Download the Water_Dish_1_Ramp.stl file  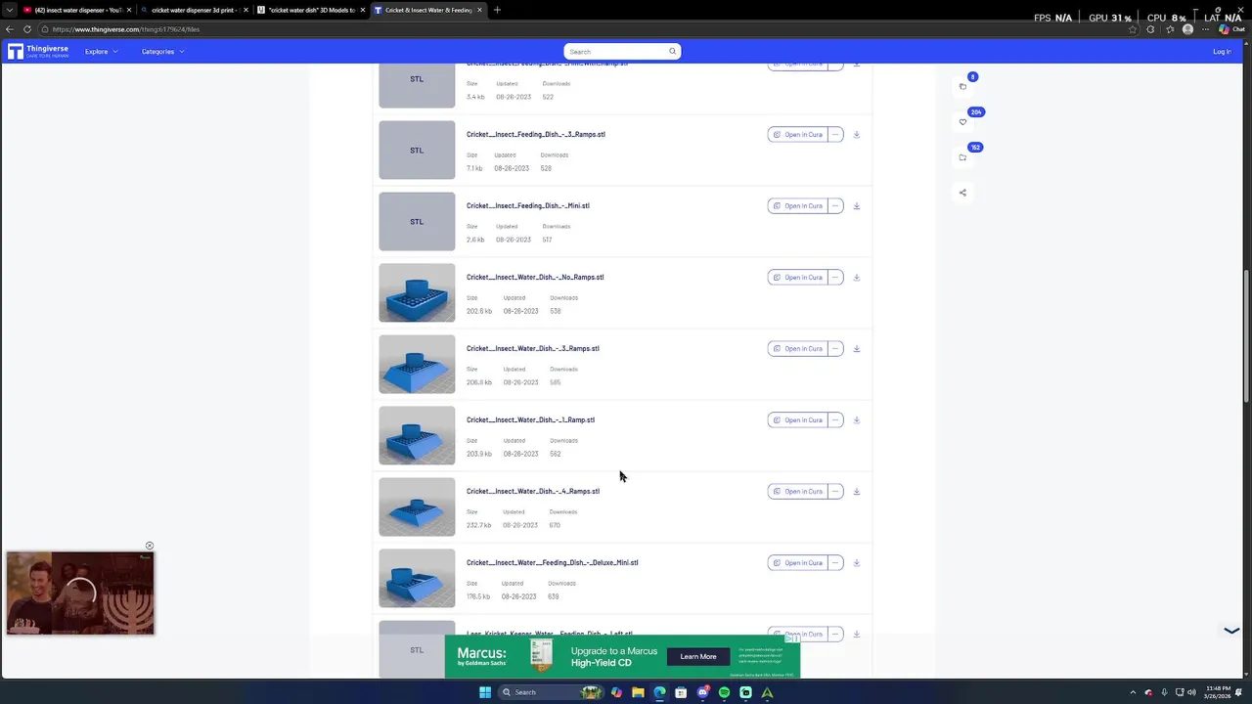856,420
